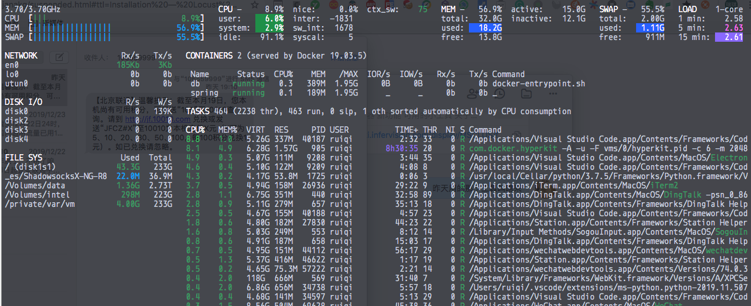751x306 pixels.
Task: Click the TASKS summary header
Action: coord(378,111)
